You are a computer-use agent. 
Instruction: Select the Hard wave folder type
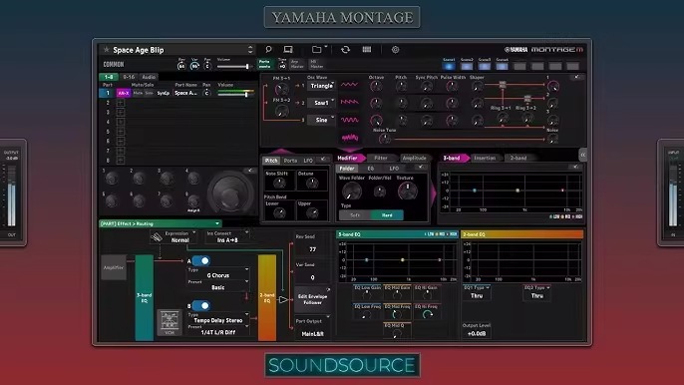[x=387, y=215]
